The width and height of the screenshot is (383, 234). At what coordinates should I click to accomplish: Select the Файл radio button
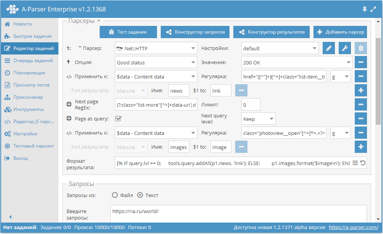point(115,195)
